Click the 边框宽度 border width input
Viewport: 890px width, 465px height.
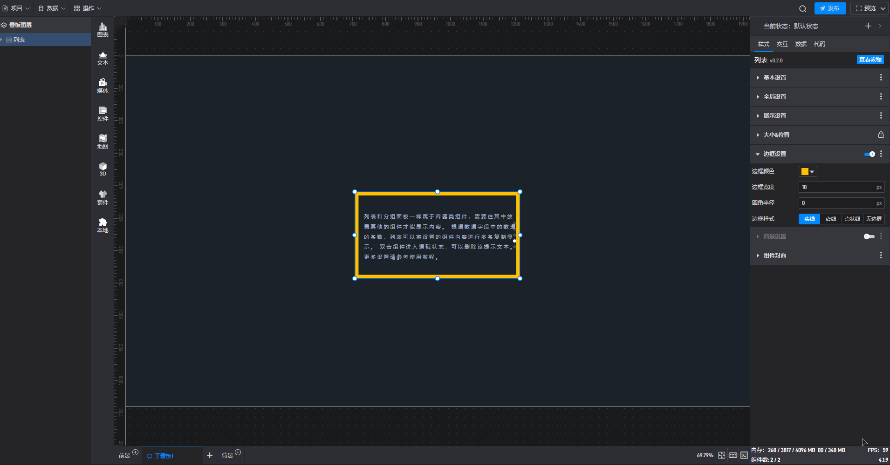[841, 187]
